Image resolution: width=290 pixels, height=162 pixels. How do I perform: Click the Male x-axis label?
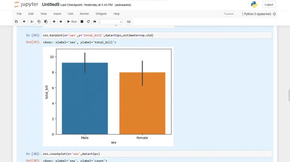click(x=85, y=138)
